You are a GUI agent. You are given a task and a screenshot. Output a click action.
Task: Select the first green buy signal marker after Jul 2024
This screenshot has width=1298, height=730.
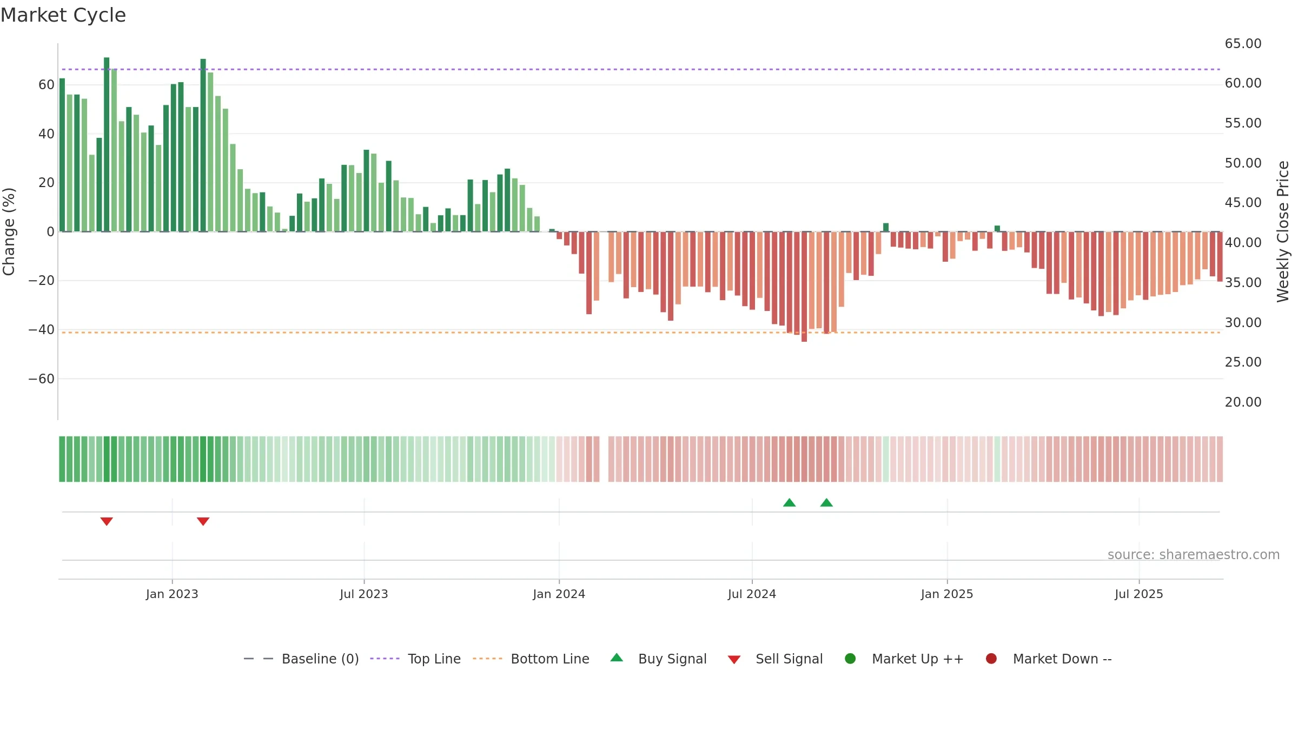pos(790,502)
